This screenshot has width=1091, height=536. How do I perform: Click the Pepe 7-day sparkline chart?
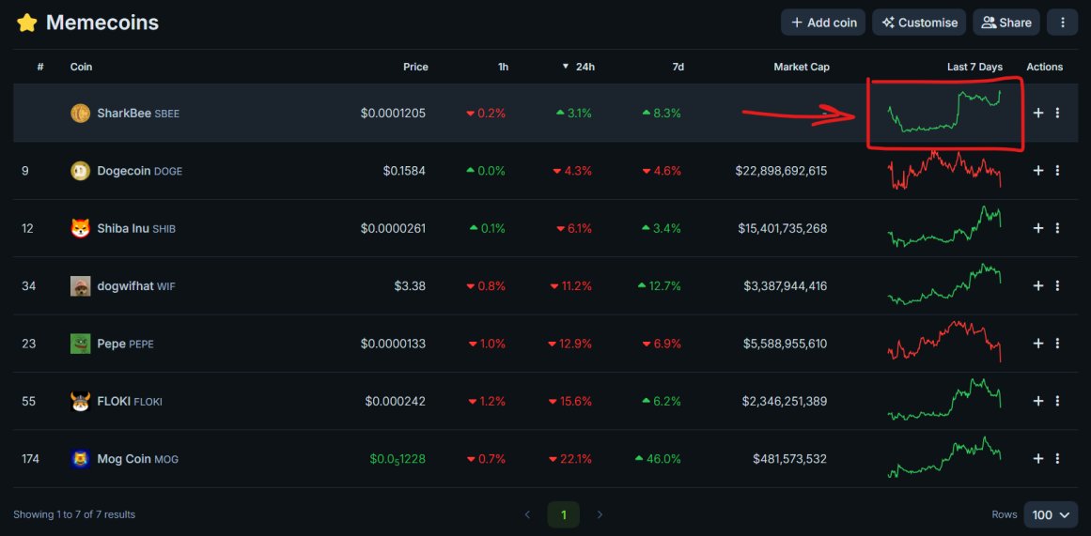point(945,341)
